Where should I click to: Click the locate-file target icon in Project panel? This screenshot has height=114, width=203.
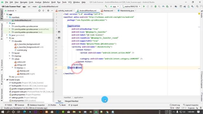39,10
